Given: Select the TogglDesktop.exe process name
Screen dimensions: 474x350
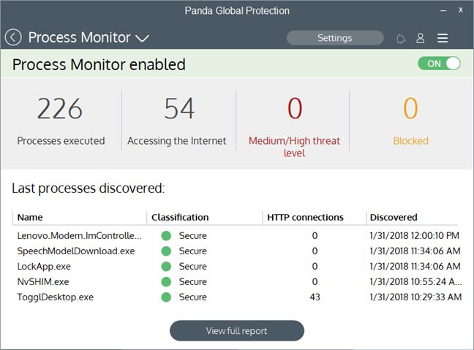Looking at the screenshot, I should [x=56, y=297].
